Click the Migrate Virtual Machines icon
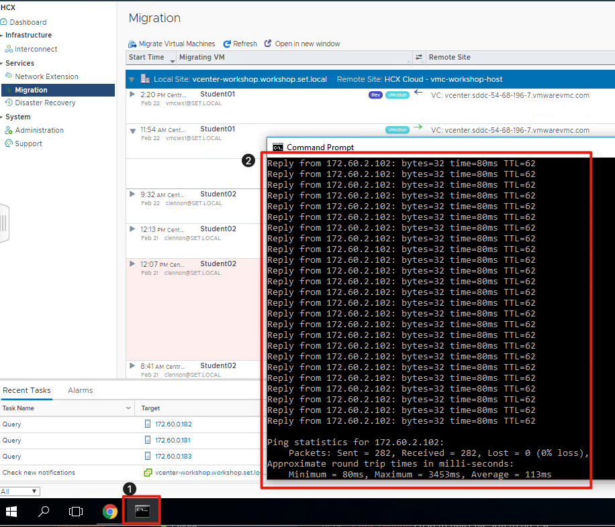This screenshot has width=615, height=527. tap(132, 44)
